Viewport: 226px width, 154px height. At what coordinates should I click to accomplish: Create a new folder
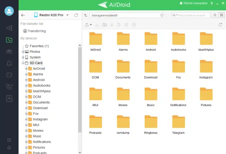(x=105, y=25)
